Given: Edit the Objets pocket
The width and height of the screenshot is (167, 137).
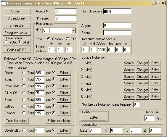Looking at the screenshot, I should coord(64,73).
